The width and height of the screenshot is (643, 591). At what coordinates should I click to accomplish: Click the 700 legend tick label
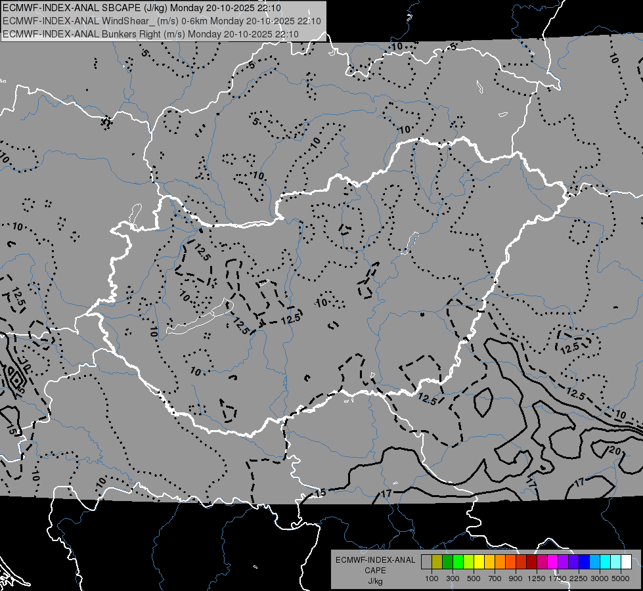click(495, 579)
